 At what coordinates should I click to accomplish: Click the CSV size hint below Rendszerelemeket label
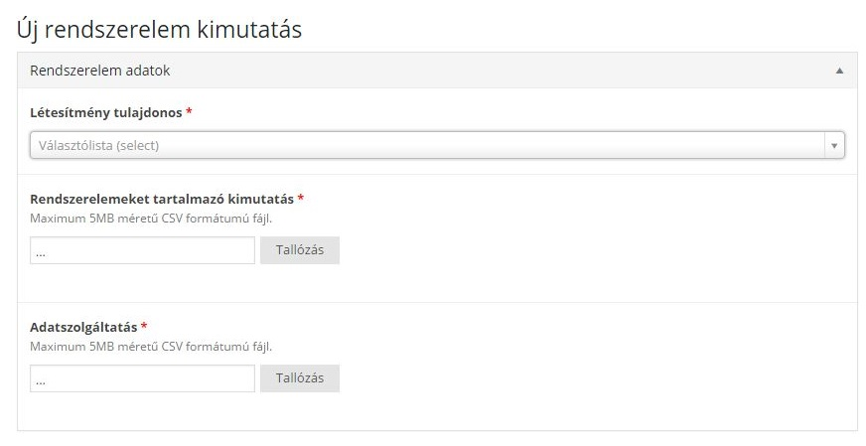coord(151,219)
